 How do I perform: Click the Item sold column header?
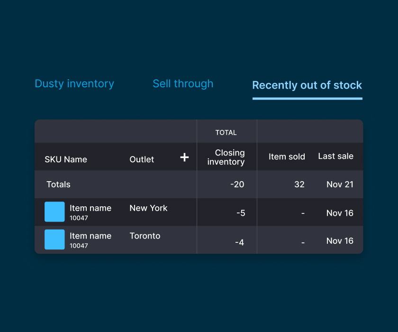(x=287, y=157)
